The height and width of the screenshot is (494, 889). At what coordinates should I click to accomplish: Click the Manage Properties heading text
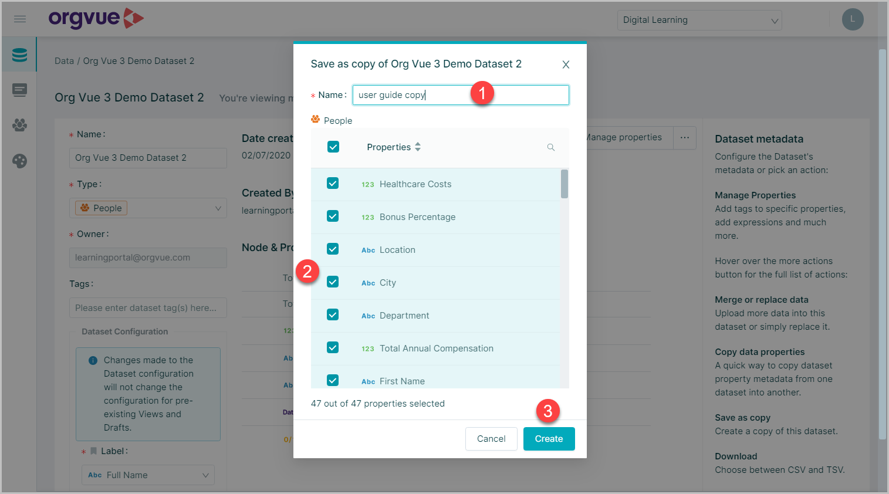[x=755, y=195]
